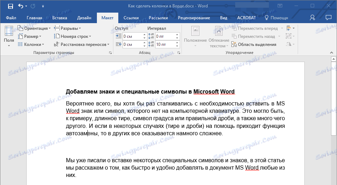Image resolution: width=337 pixels, height=185 pixels.
Task: Collapse the ribbon with the chevron
Action: [331, 53]
